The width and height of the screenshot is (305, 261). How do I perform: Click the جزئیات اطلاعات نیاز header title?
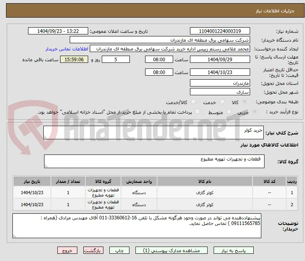click(275, 11)
